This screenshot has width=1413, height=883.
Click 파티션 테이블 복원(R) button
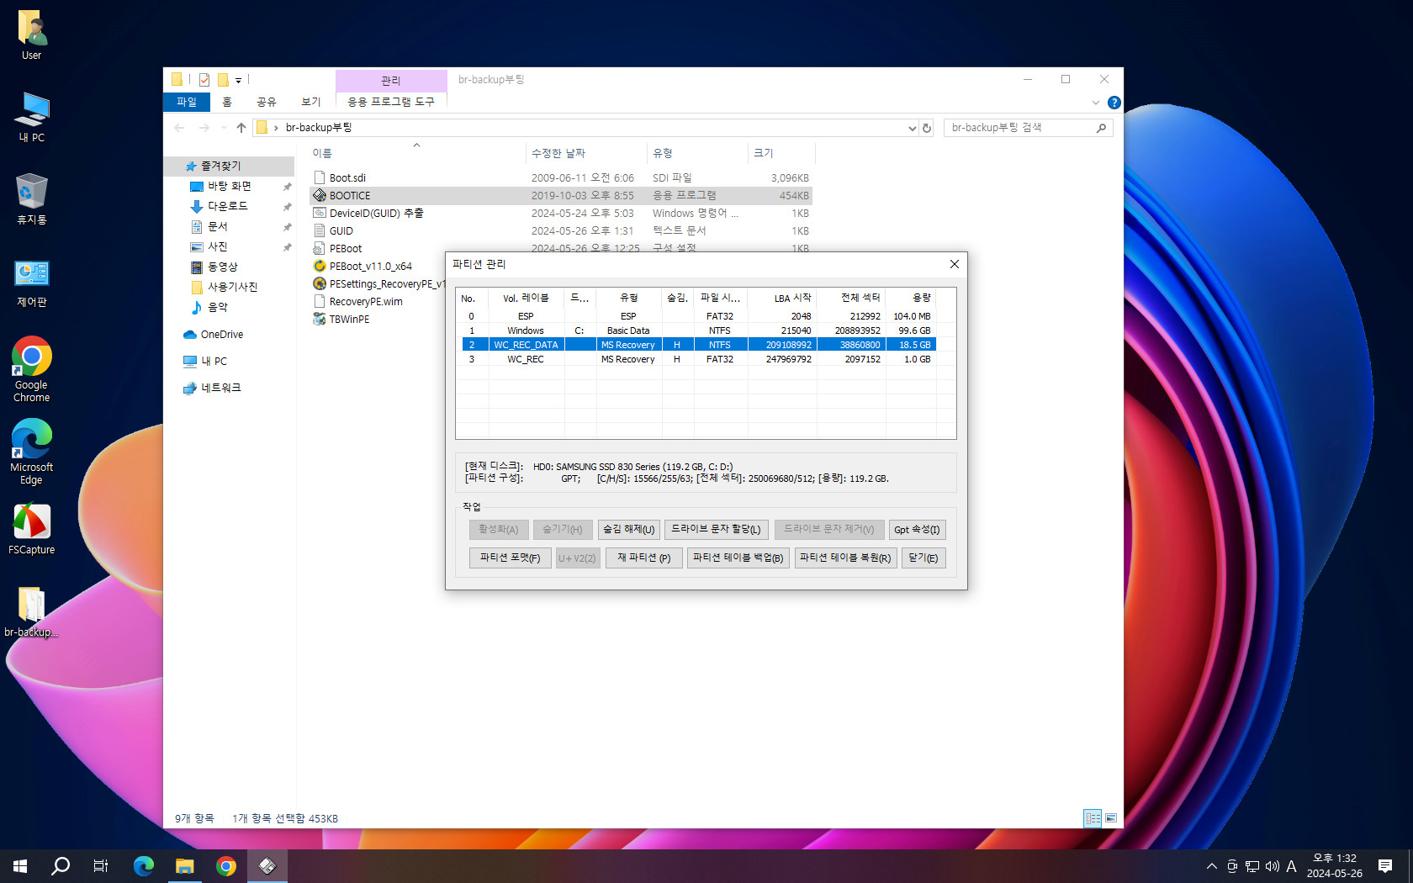point(845,558)
